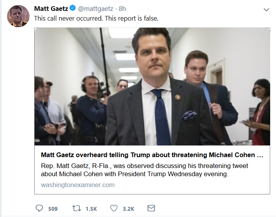Click the Matt Gaetz display name
The height and width of the screenshot is (217, 276).
pos(50,9)
